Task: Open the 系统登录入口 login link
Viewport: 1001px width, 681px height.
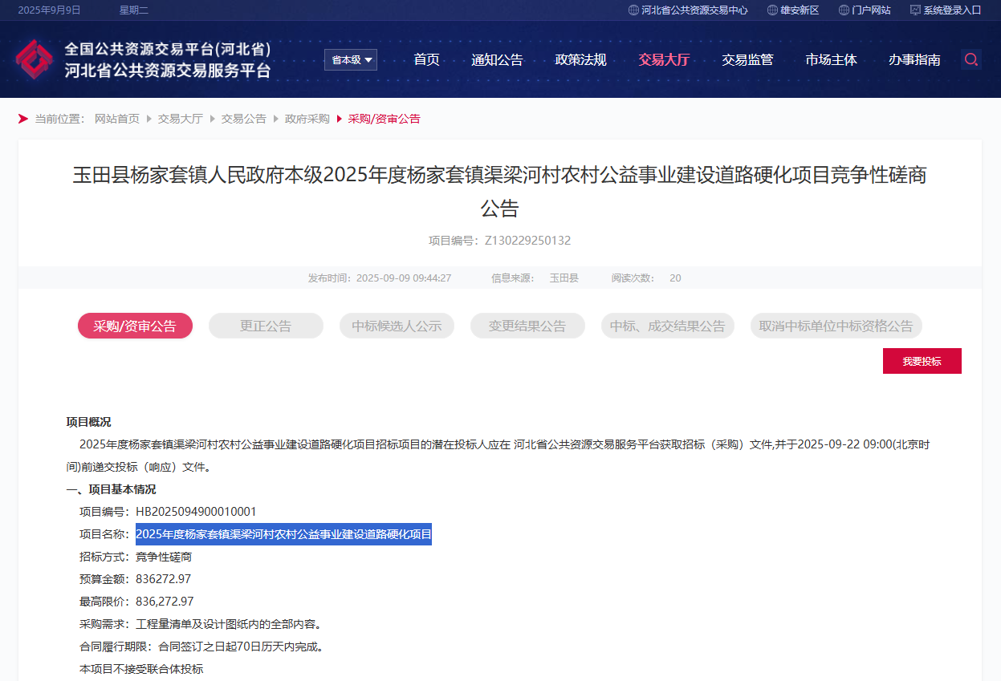Action: [952, 10]
